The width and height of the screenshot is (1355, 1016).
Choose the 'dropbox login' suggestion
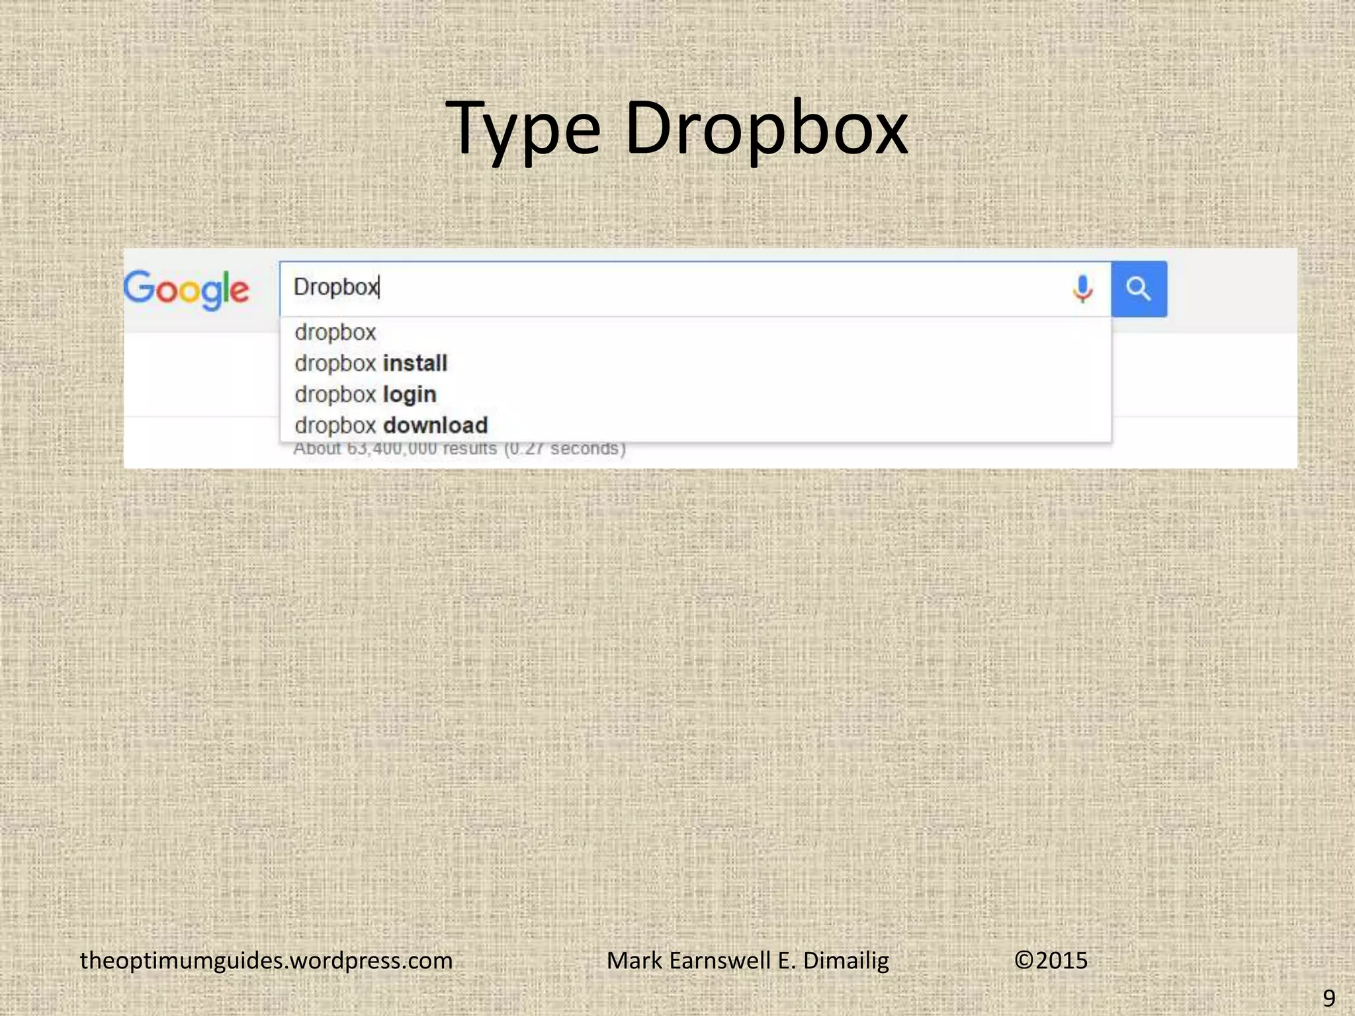tap(695, 394)
